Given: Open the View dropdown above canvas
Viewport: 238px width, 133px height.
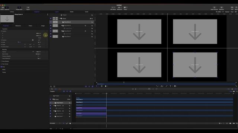Looking at the screenshot, I should [232, 12].
